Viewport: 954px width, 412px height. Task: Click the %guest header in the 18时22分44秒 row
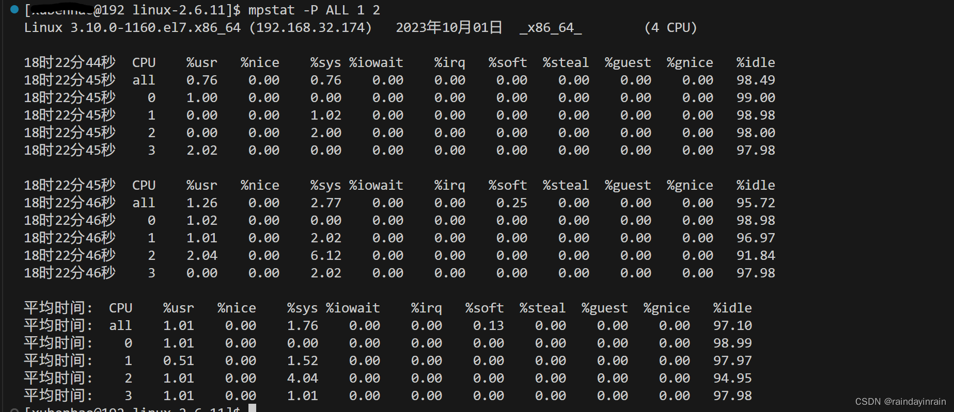click(x=628, y=62)
